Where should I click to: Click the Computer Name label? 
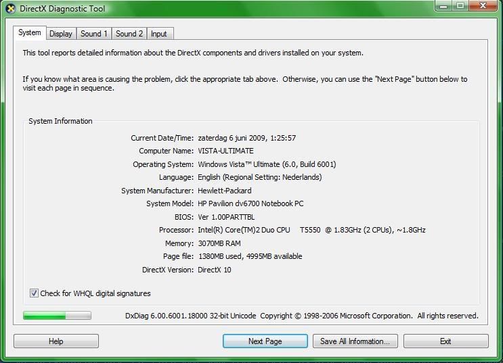coord(166,151)
